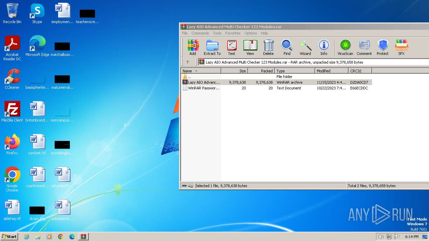Select the submitanot document icon
429x241 pixels.
tap(62, 210)
